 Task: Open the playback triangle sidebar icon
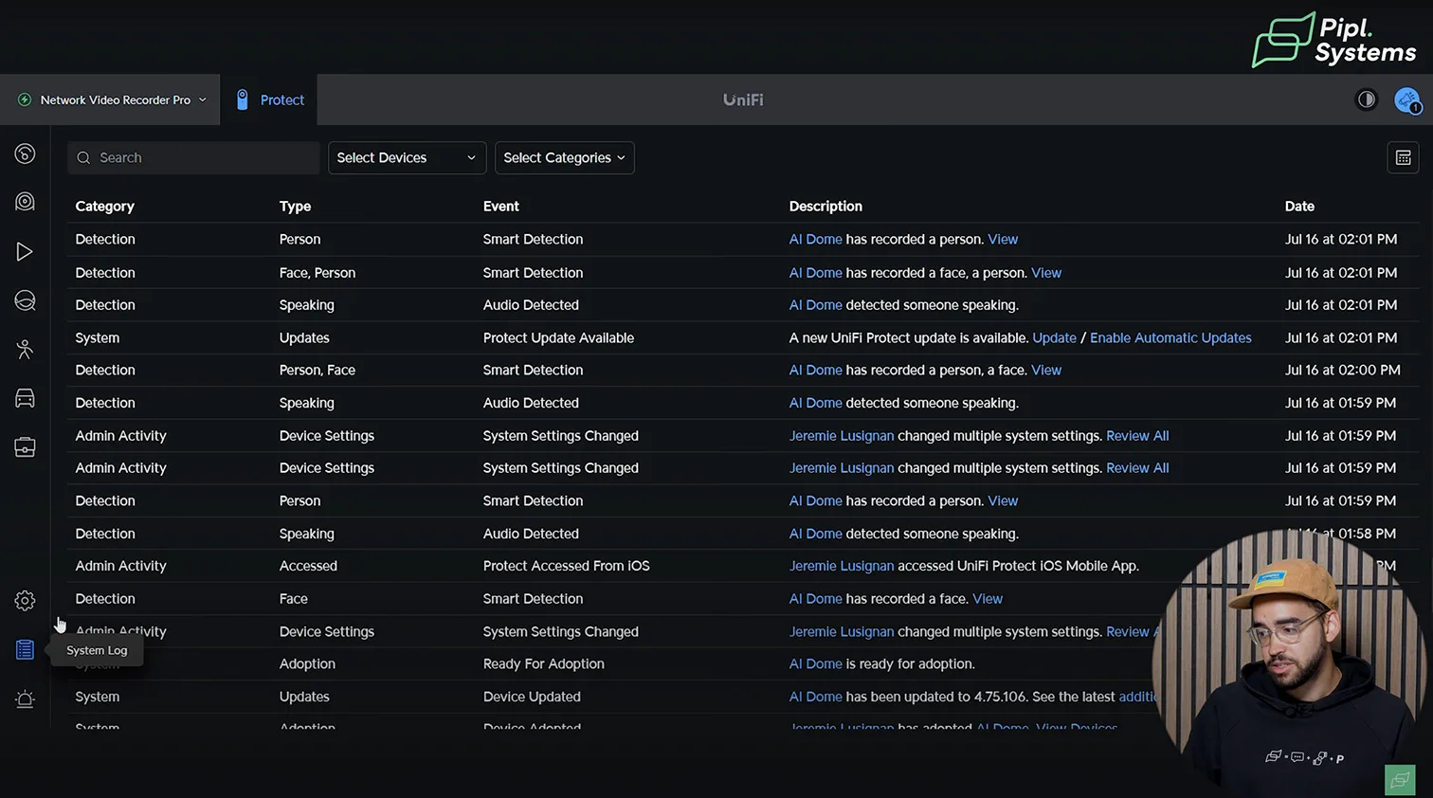pyautogui.click(x=25, y=251)
